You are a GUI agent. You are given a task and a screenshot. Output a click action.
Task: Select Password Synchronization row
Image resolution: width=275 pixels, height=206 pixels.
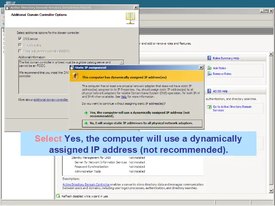pos(110,167)
